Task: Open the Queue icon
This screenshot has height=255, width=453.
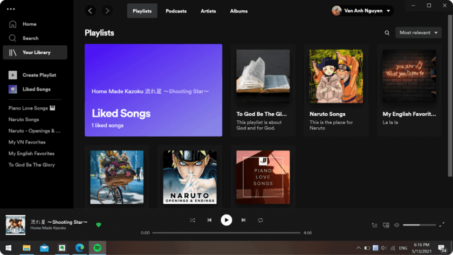Action: (375, 225)
